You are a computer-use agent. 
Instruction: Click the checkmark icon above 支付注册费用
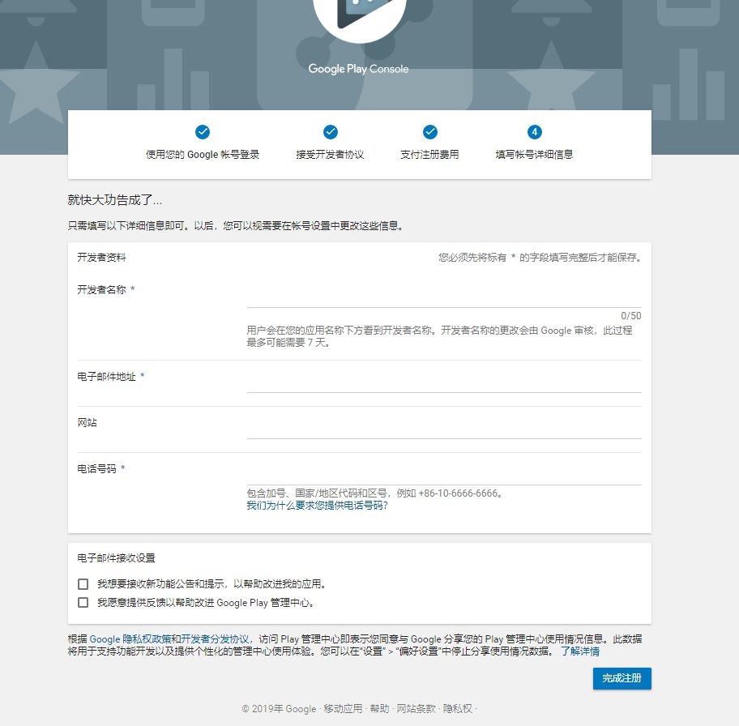pos(429,132)
